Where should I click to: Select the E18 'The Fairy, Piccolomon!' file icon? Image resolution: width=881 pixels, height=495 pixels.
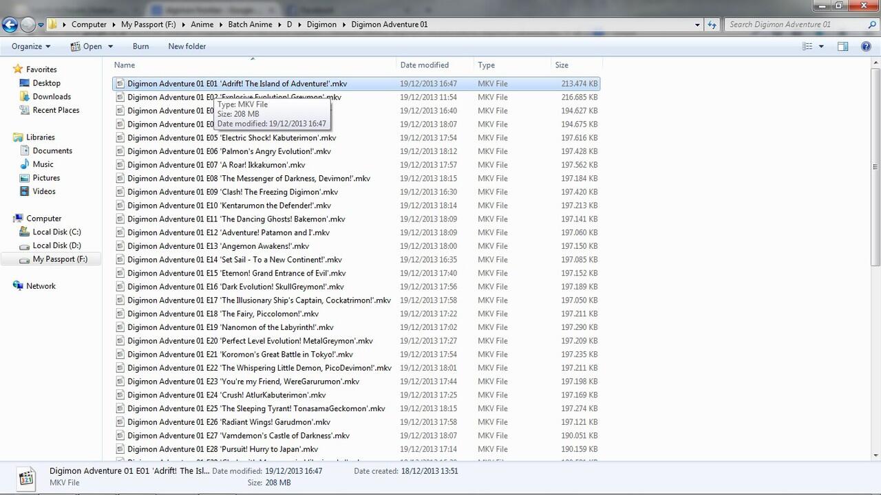coord(120,313)
